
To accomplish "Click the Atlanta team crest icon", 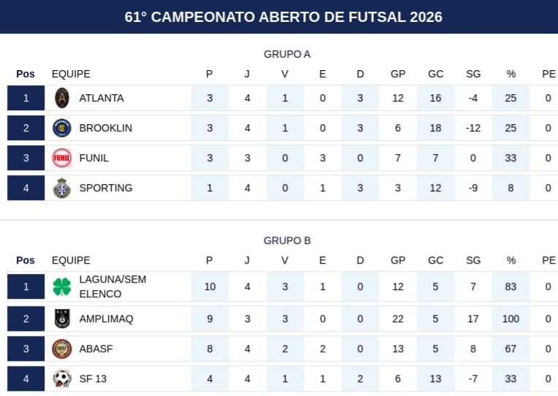I will point(62,98).
